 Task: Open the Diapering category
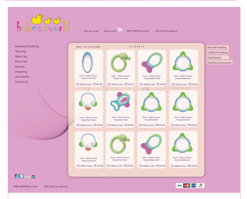tap(21, 72)
